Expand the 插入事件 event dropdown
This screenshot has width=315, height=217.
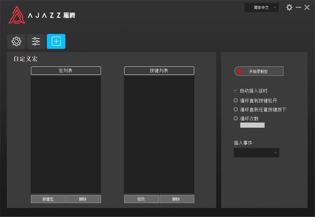click(256, 153)
